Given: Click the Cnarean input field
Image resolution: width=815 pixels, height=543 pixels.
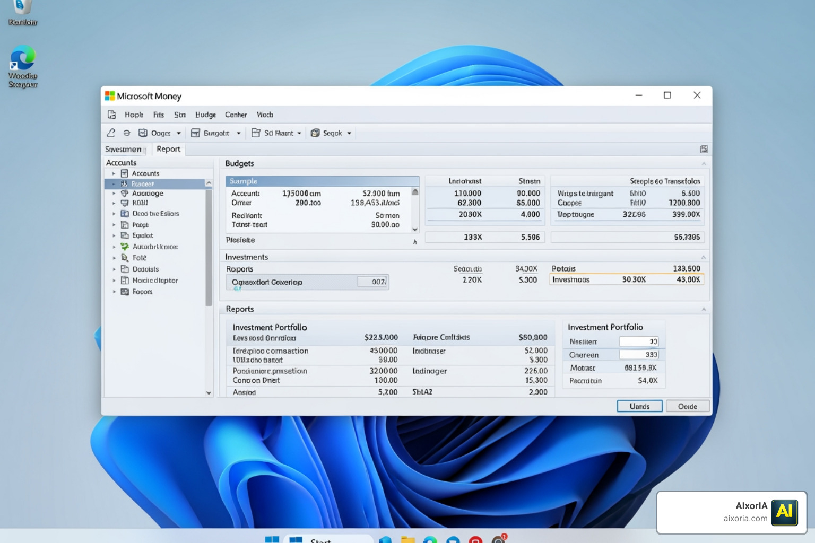Looking at the screenshot, I should tap(639, 355).
